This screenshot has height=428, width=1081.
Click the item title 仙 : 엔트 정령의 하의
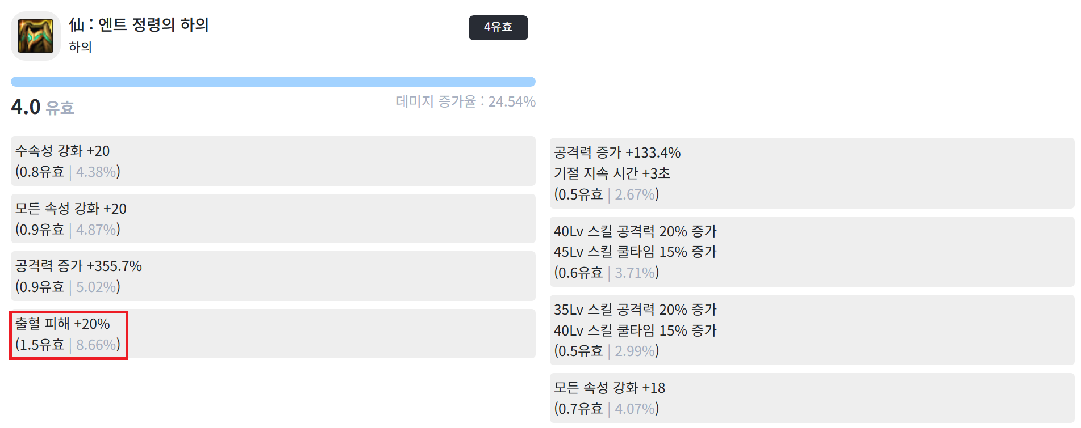coord(139,25)
